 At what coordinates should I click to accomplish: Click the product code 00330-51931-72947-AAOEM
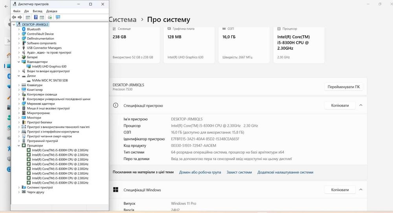pos(193,146)
